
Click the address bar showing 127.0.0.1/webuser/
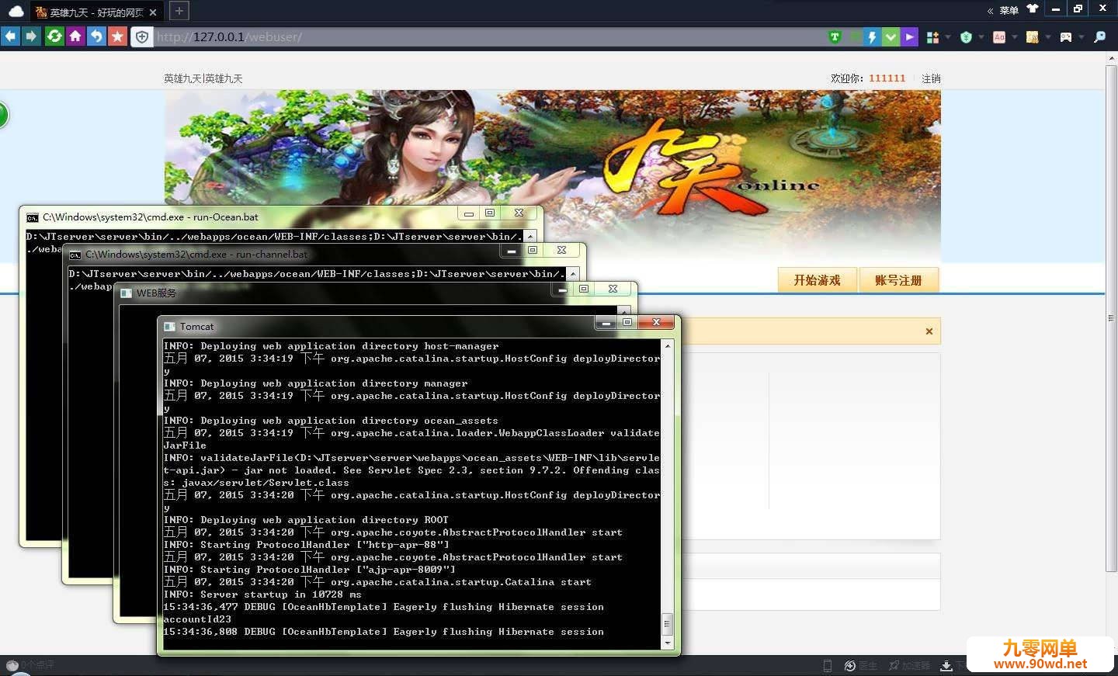click(489, 36)
